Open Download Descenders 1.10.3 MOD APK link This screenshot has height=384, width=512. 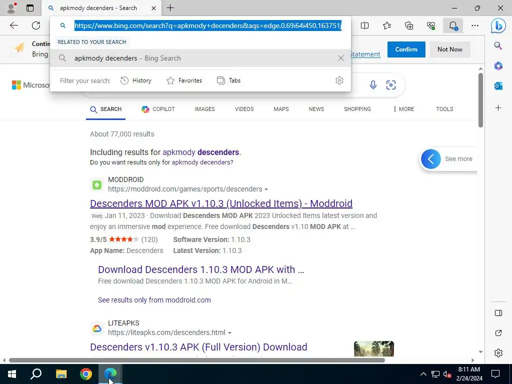click(x=201, y=269)
